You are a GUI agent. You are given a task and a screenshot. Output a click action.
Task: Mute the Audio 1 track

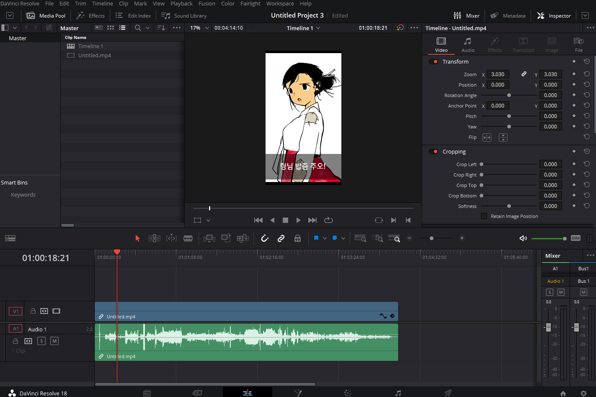click(54, 341)
